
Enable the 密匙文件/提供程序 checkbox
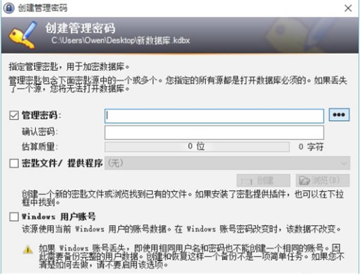point(14,163)
